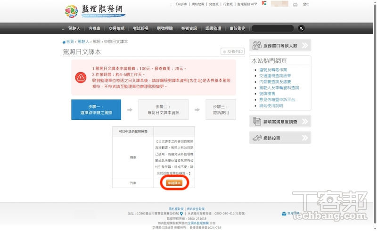
Task: Click the 可以申請的駕照種類 header cell
Action: [133, 132]
